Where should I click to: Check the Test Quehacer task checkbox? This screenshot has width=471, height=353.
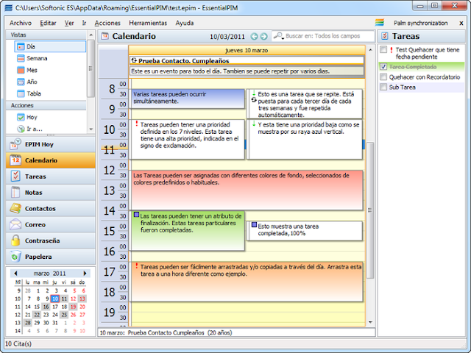pyautogui.click(x=383, y=49)
